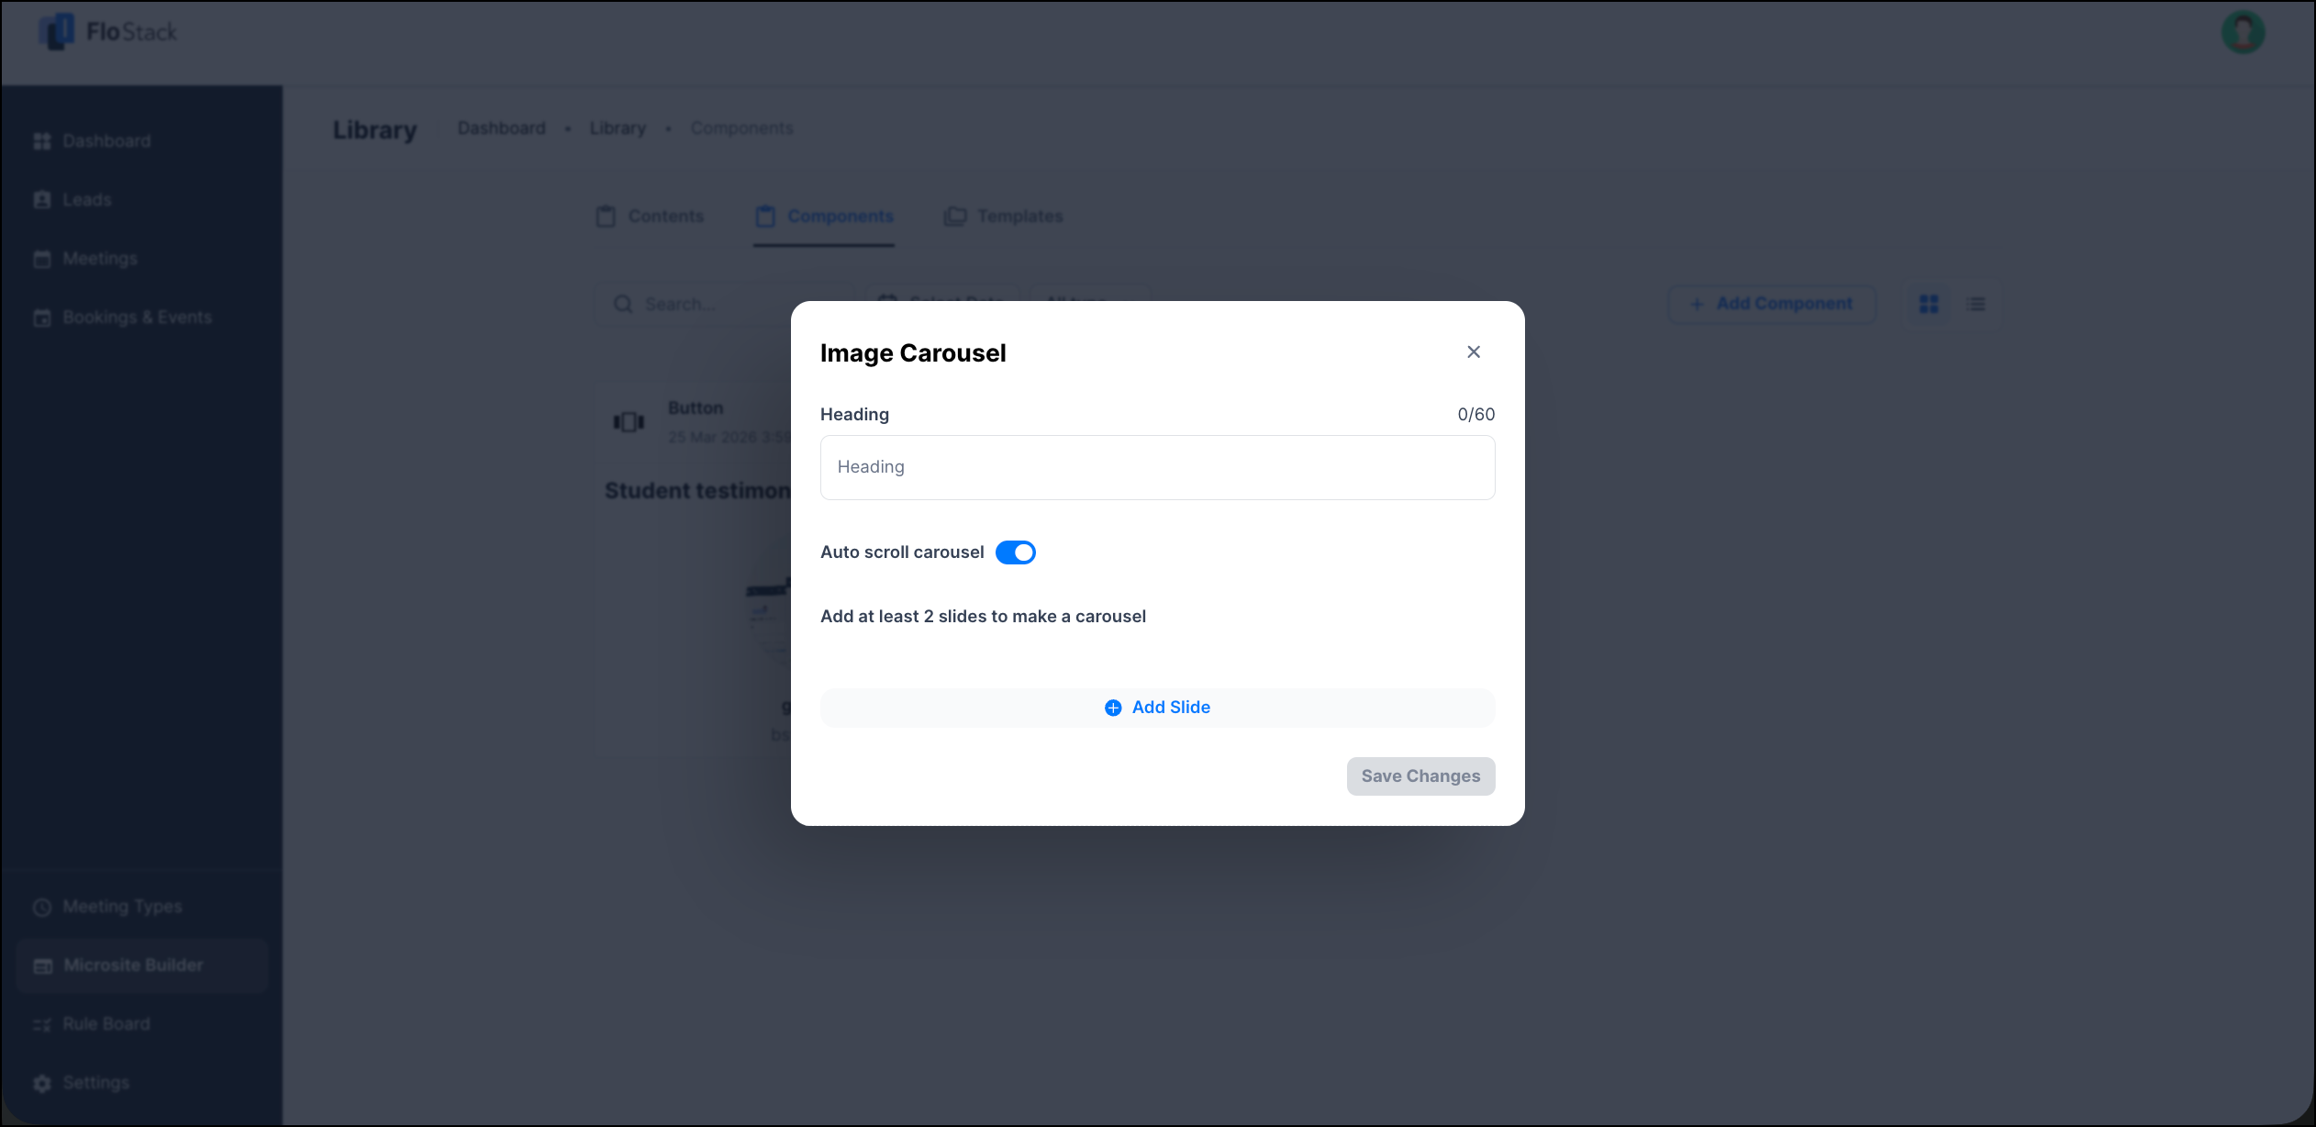
Task: Click the Dashboard grid icon in sidebar
Action: click(x=42, y=141)
